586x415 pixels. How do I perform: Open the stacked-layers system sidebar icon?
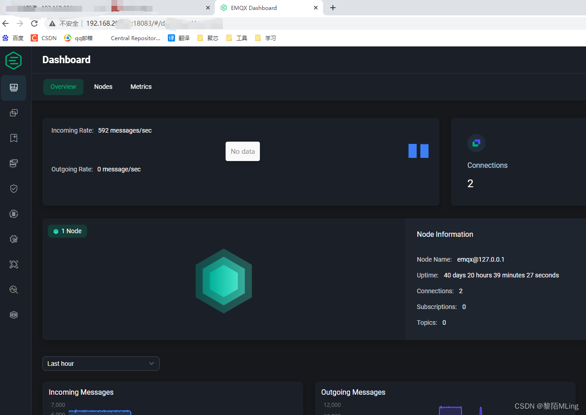(x=14, y=315)
